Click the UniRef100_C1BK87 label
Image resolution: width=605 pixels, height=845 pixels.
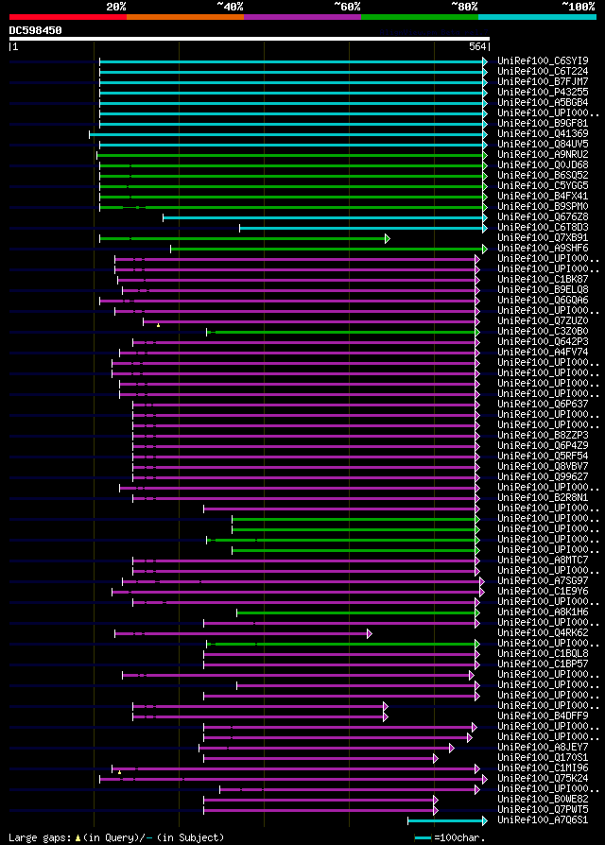[543, 279]
